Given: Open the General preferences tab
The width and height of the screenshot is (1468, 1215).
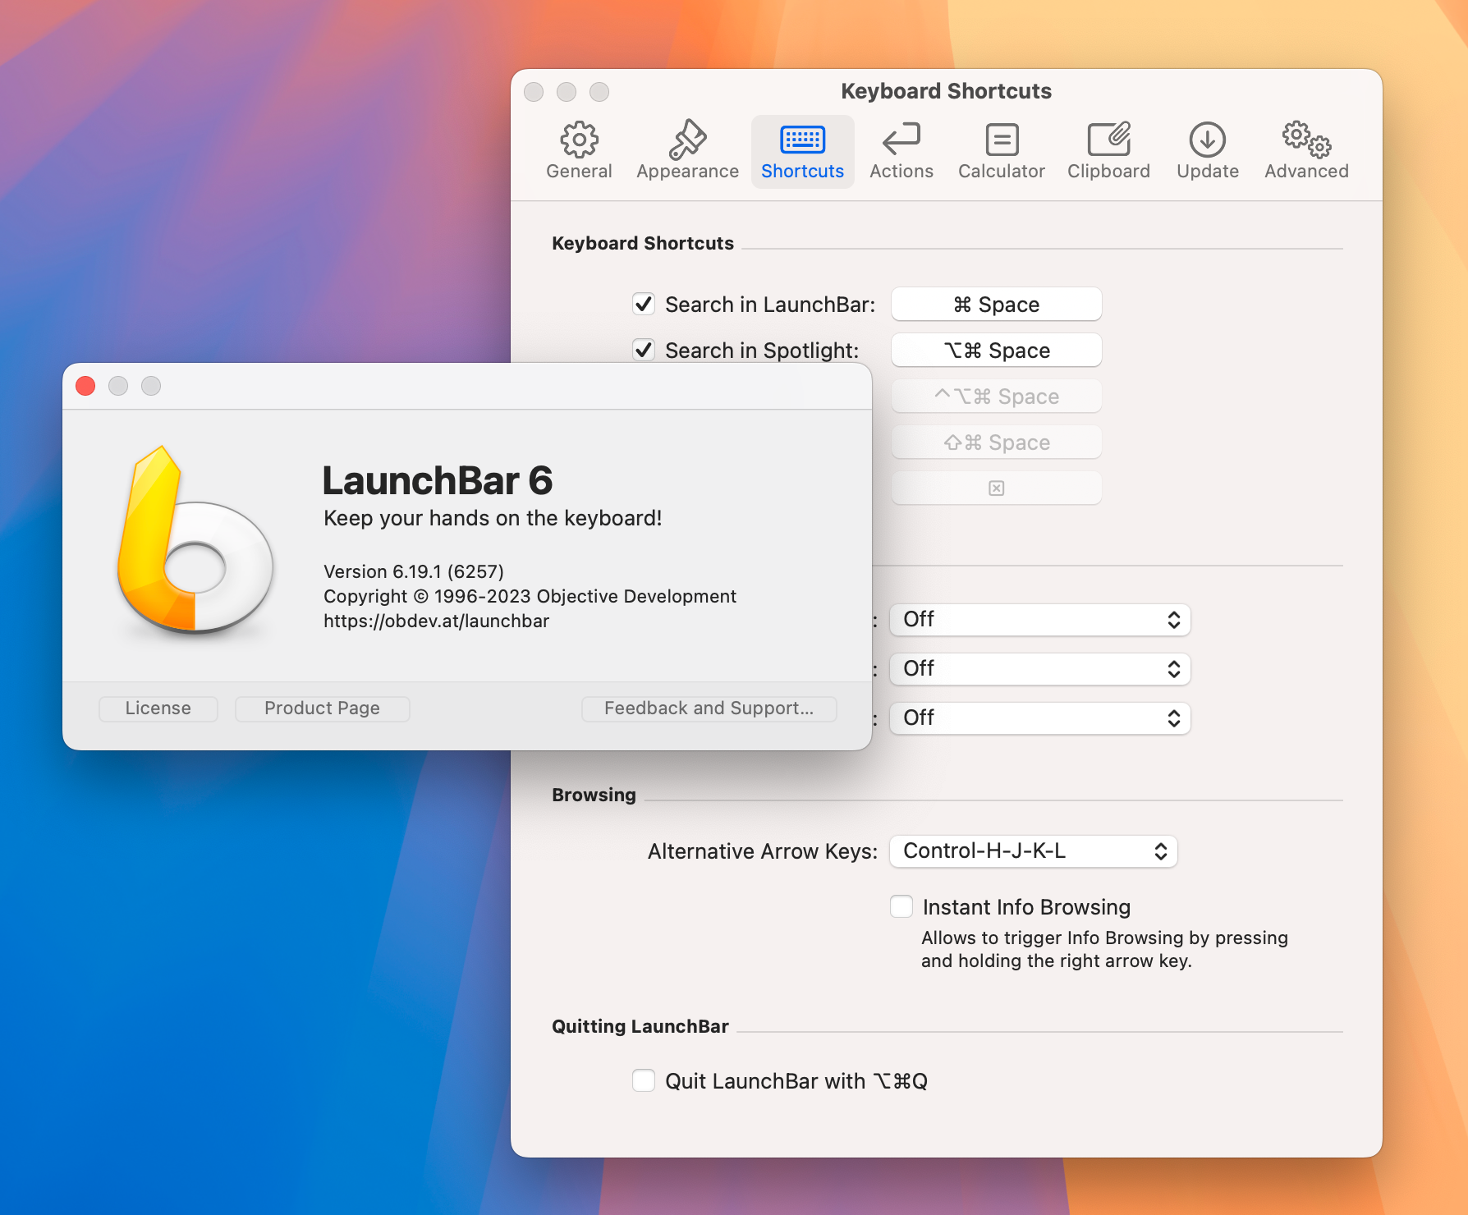Looking at the screenshot, I should click(579, 152).
